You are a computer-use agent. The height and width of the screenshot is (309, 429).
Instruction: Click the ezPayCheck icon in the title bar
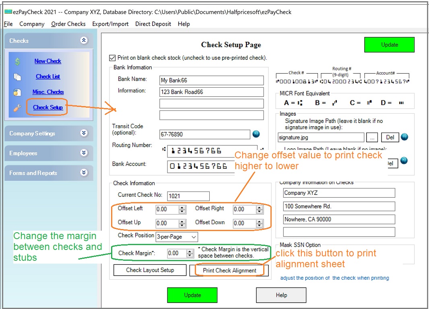click(x=8, y=12)
